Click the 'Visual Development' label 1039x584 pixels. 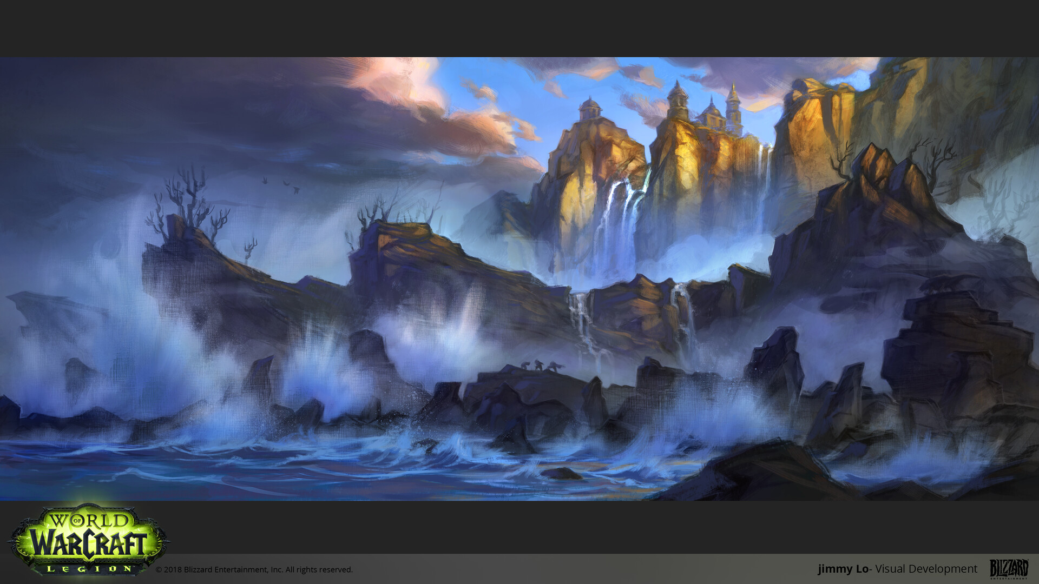tap(926, 569)
